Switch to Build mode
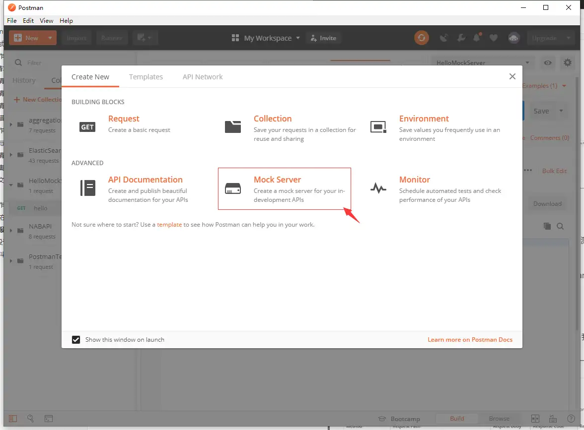Viewport: 584px width, 430px height. (457, 419)
